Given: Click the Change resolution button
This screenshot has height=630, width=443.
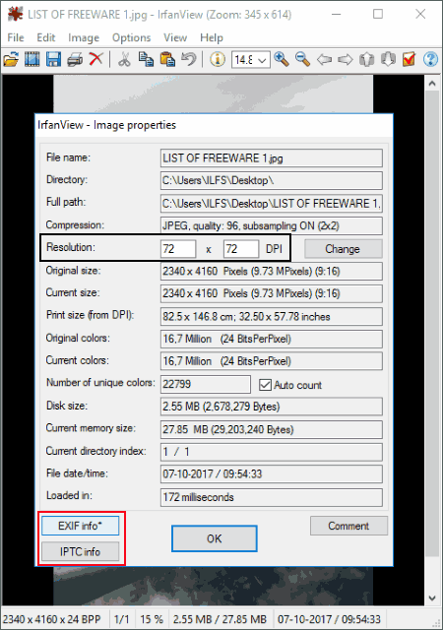Looking at the screenshot, I should click(x=343, y=249).
